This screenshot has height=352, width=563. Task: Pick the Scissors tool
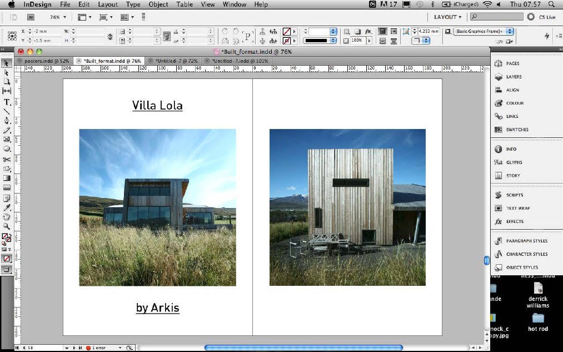click(x=7, y=159)
